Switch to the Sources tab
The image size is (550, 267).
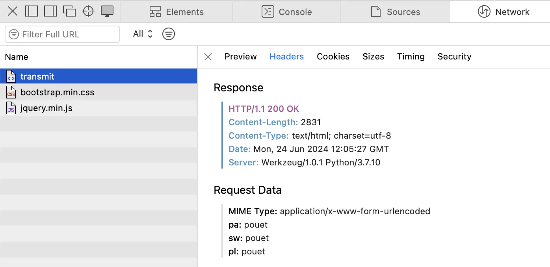click(395, 12)
